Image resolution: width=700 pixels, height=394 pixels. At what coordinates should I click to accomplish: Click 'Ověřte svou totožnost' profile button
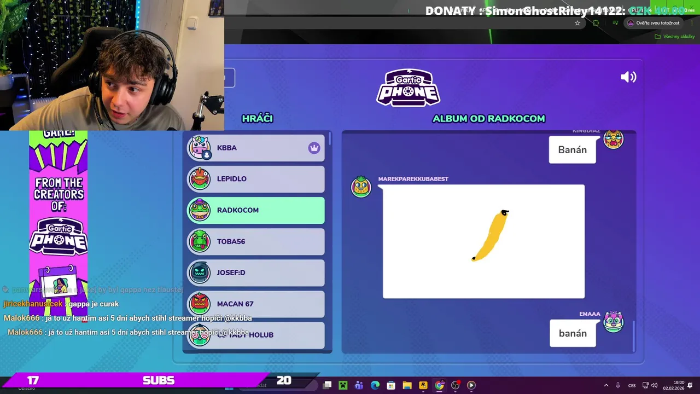[x=654, y=23]
